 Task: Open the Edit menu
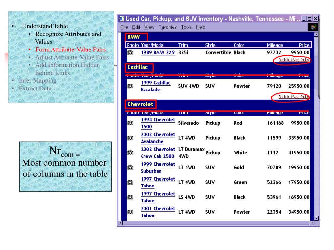tap(136, 27)
